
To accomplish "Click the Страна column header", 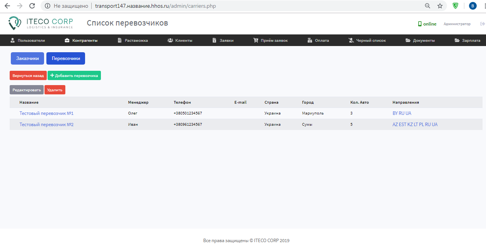I will (271, 102).
